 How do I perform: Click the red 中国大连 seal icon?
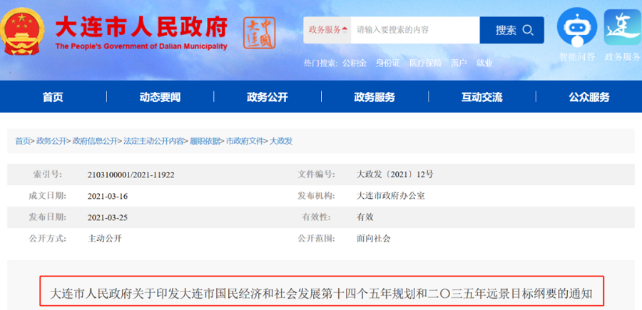click(x=259, y=33)
